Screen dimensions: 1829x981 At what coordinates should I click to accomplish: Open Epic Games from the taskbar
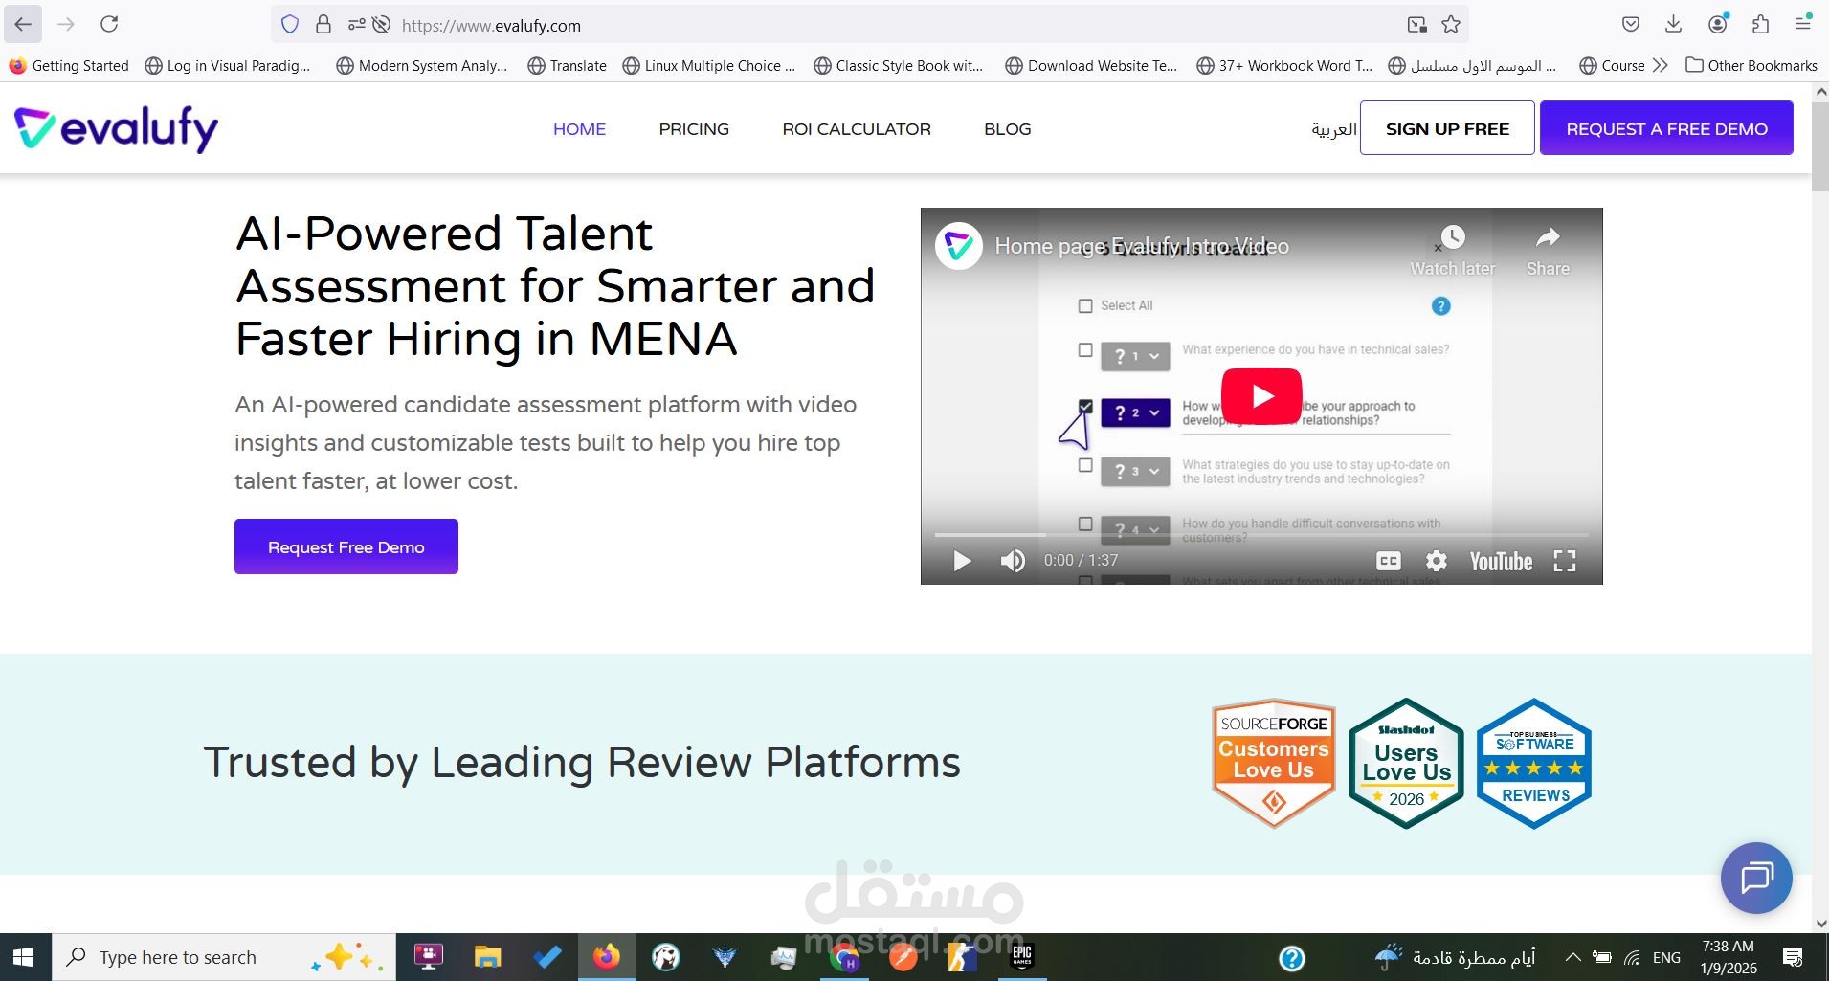[1021, 957]
